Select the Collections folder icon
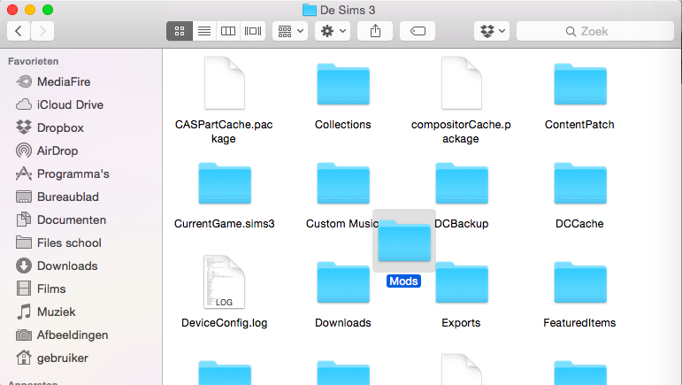This screenshot has width=682, height=385. [343, 84]
